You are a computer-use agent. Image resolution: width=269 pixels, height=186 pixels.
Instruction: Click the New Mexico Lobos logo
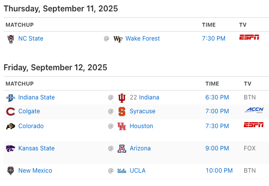click(x=10, y=171)
